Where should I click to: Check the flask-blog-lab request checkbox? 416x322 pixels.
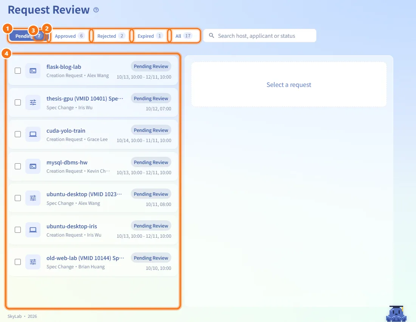point(18,71)
